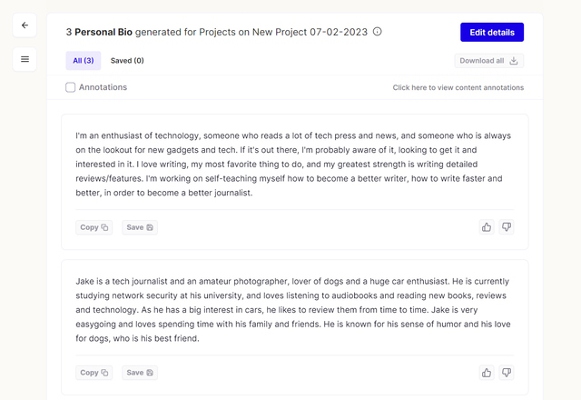Click the Annotations label text
581x400 pixels.
click(x=103, y=87)
